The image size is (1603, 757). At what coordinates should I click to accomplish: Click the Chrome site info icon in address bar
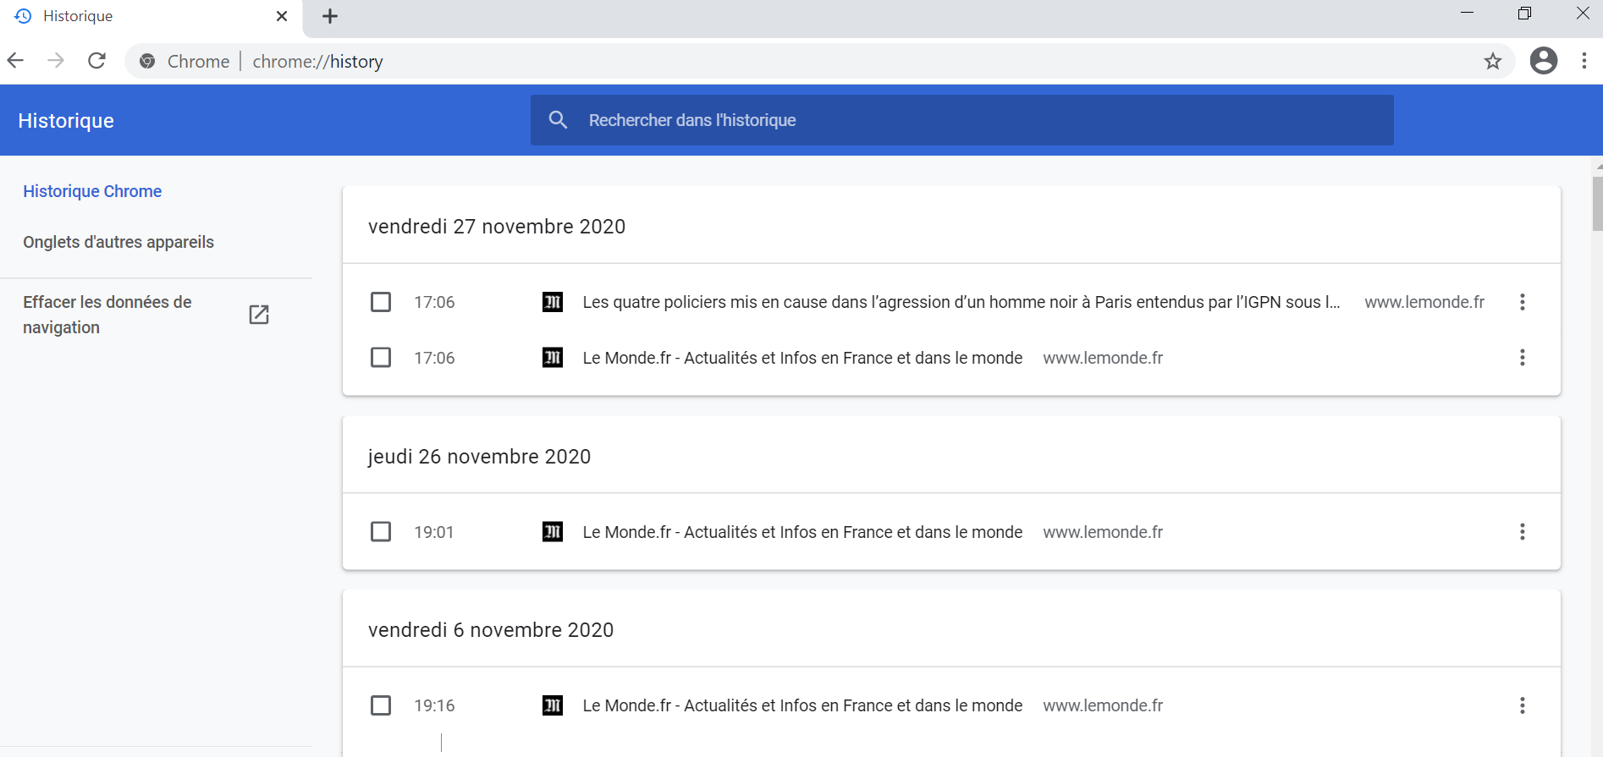pyautogui.click(x=147, y=61)
